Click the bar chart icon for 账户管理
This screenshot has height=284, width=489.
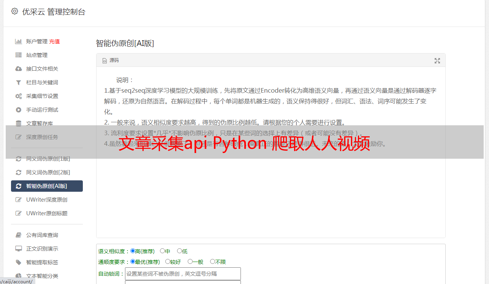18,41
